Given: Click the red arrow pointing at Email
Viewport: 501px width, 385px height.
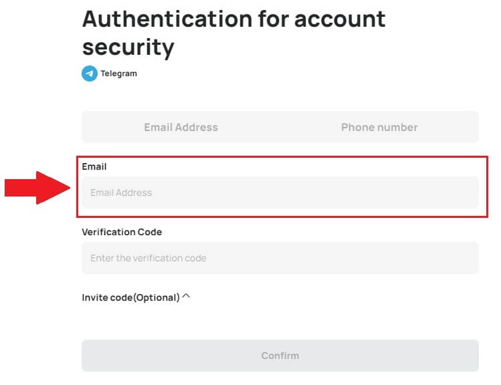Looking at the screenshot, I should [x=37, y=188].
